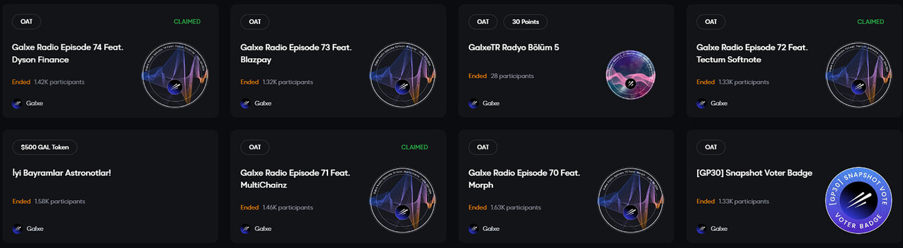Image resolution: width=903 pixels, height=248 pixels.
Task: Click Galxe logo icon in İyi Bayramlar card
Action: click(17, 229)
